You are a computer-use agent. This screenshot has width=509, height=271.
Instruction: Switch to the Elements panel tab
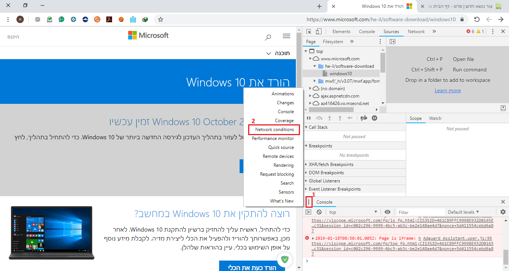341,32
